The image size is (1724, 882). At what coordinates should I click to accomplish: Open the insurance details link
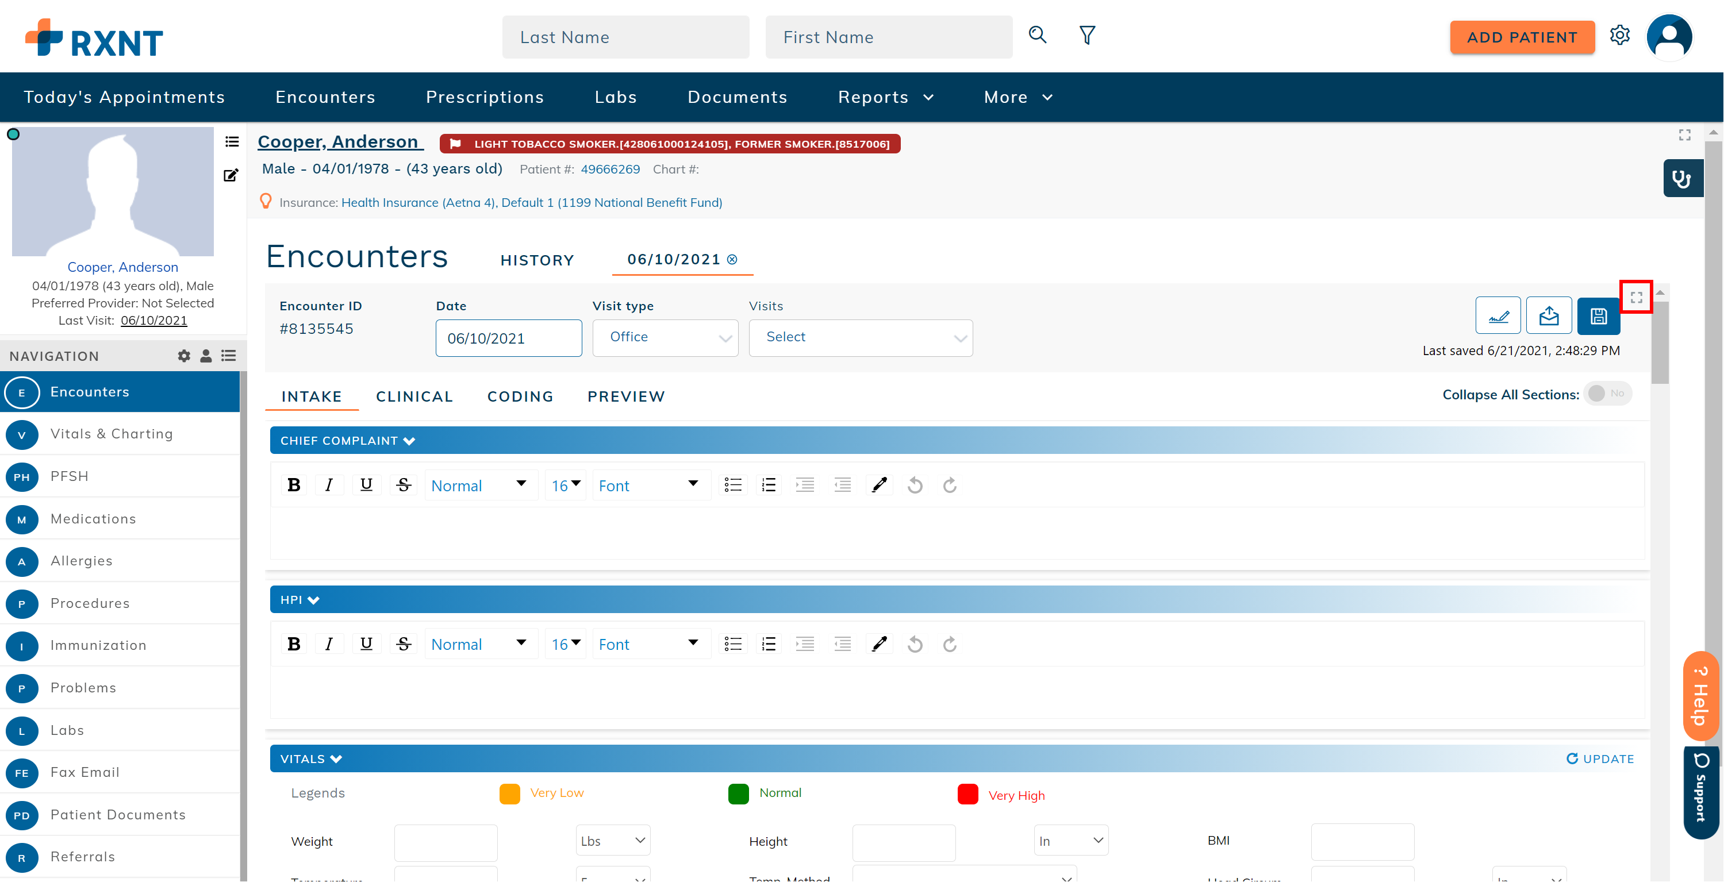(x=531, y=203)
